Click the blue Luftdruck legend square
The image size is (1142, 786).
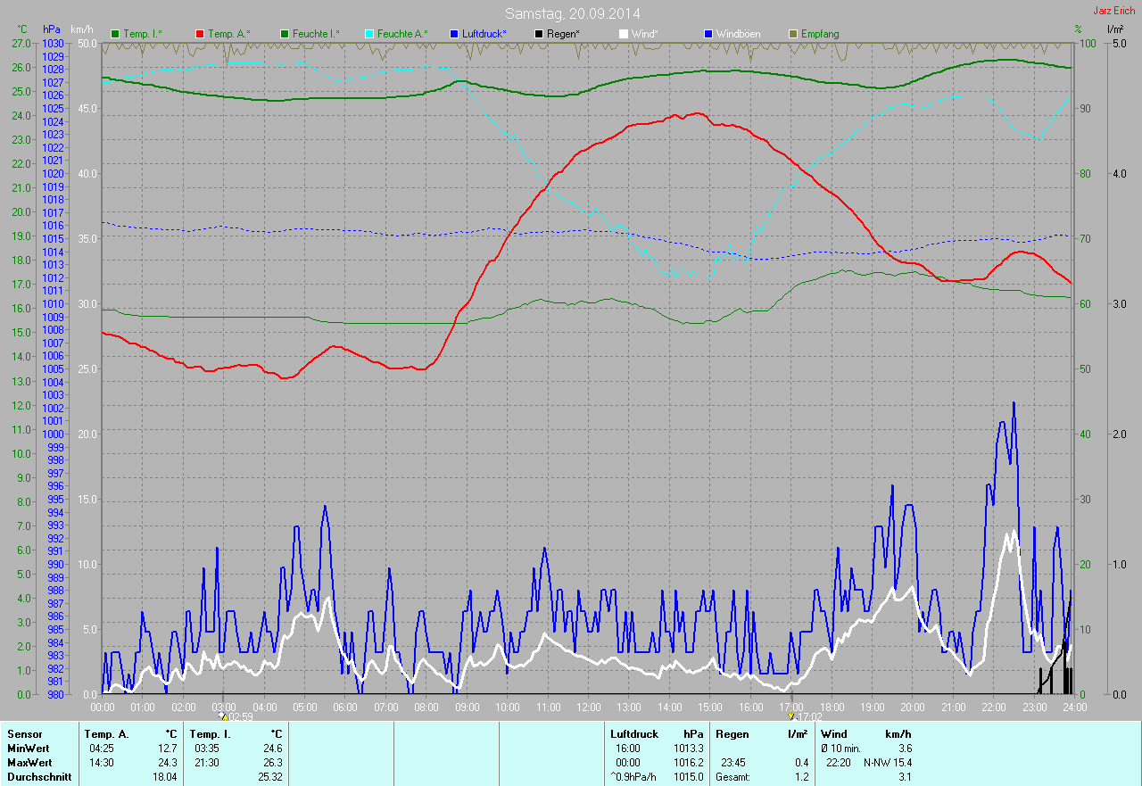click(453, 34)
